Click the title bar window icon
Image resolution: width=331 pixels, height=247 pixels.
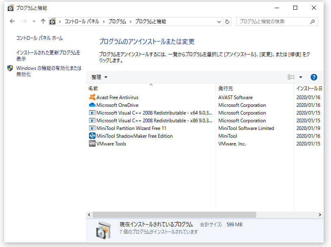(x=10, y=8)
